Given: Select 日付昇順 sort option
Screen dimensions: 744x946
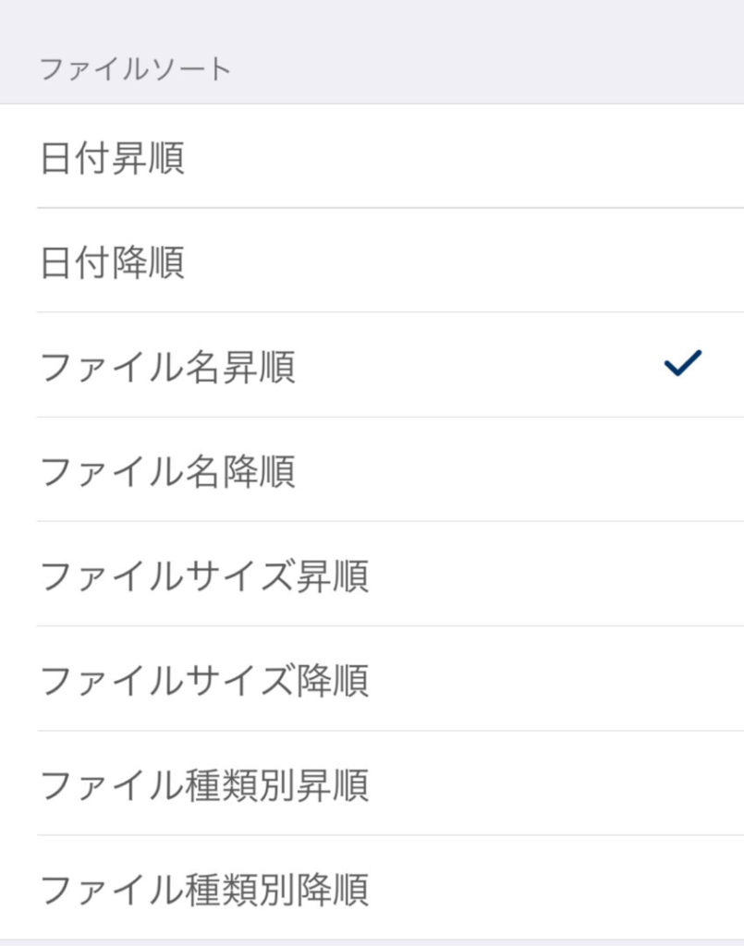Looking at the screenshot, I should 113,158.
